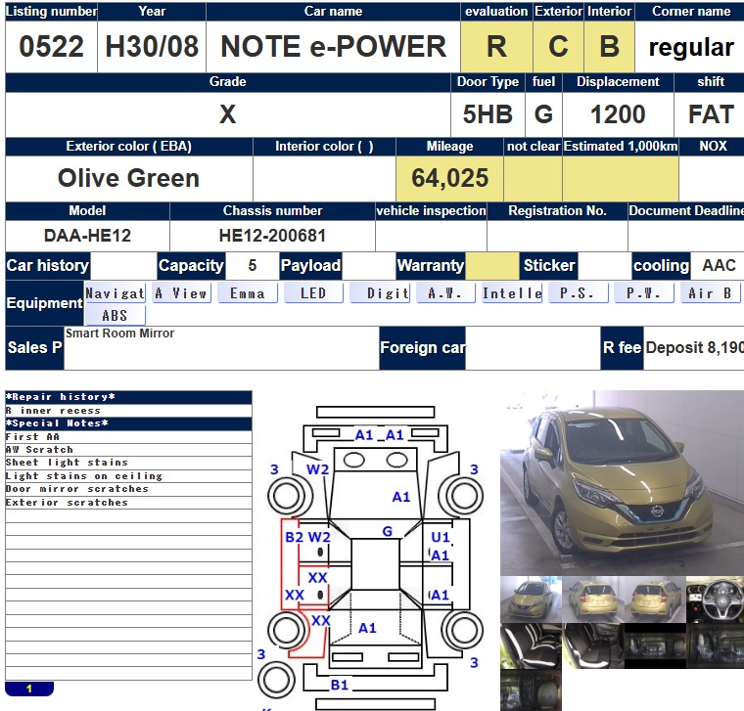
Task: Click door type value 5HB
Action: [x=488, y=114]
